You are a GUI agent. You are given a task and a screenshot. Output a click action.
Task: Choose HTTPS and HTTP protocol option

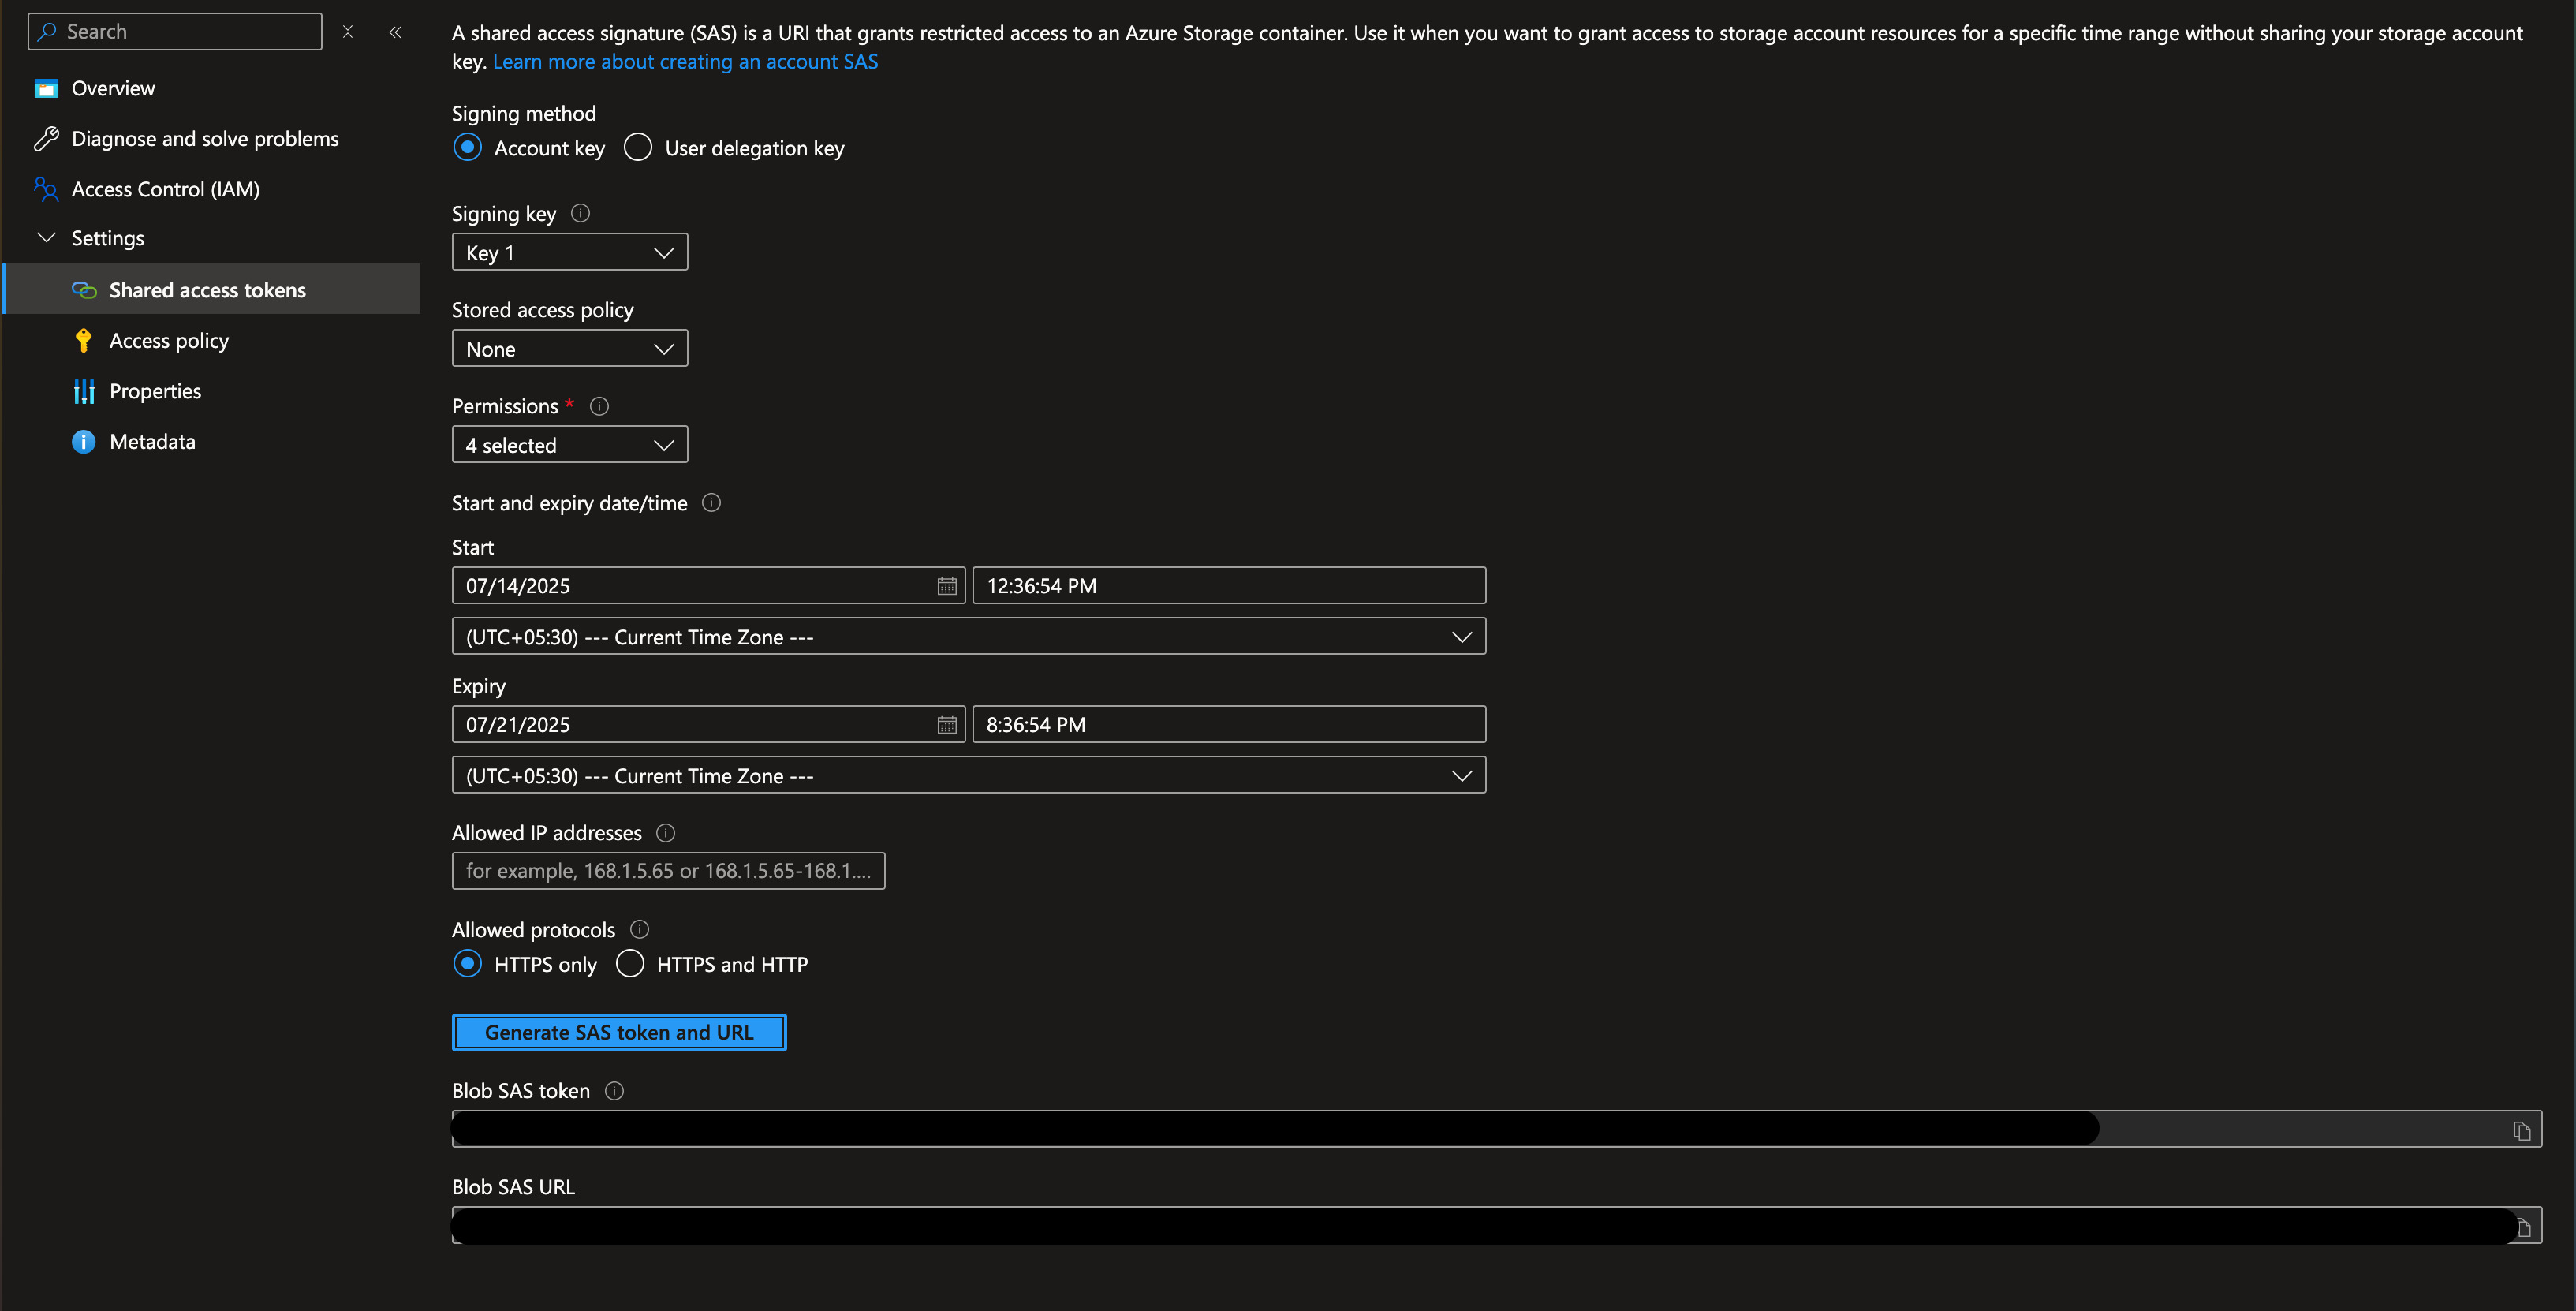tap(630, 964)
